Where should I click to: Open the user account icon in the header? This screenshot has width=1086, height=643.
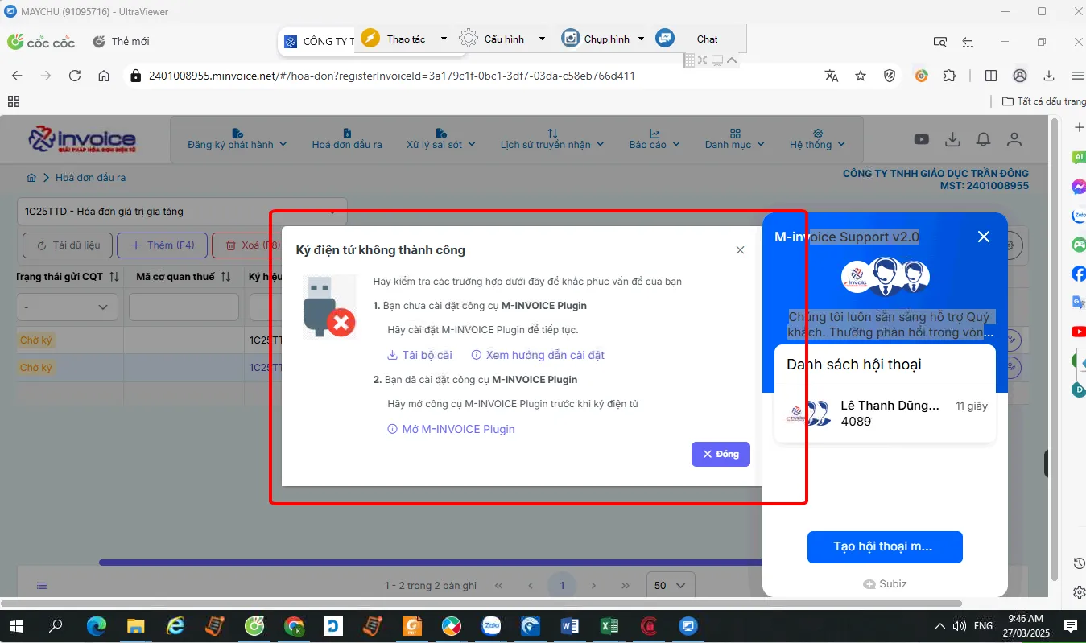pyautogui.click(x=1014, y=139)
